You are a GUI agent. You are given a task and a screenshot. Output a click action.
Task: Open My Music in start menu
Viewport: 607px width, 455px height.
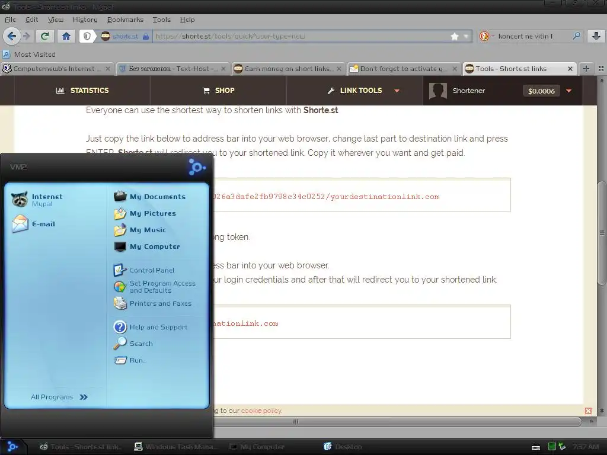tap(140, 230)
